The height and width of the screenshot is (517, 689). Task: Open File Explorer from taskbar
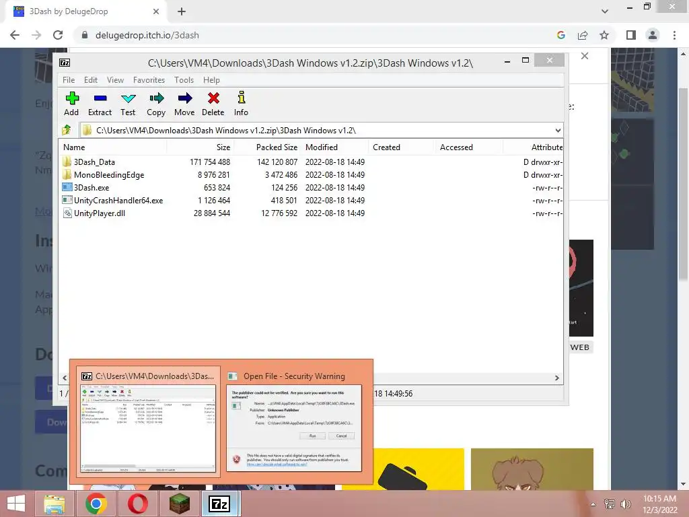(54, 504)
